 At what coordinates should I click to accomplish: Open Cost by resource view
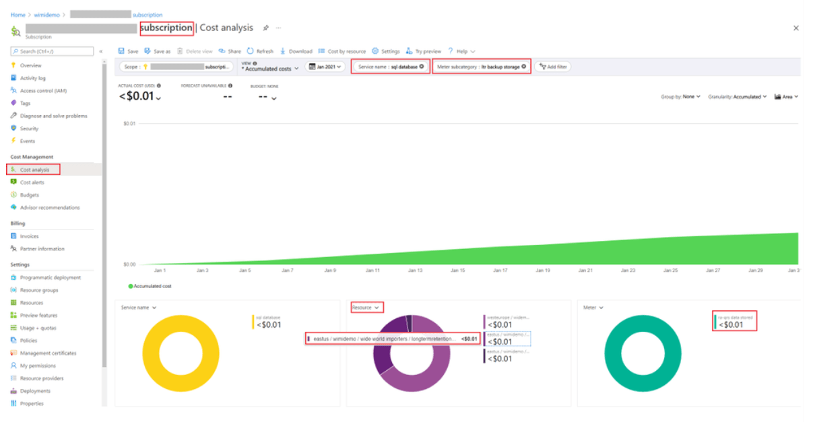(342, 51)
